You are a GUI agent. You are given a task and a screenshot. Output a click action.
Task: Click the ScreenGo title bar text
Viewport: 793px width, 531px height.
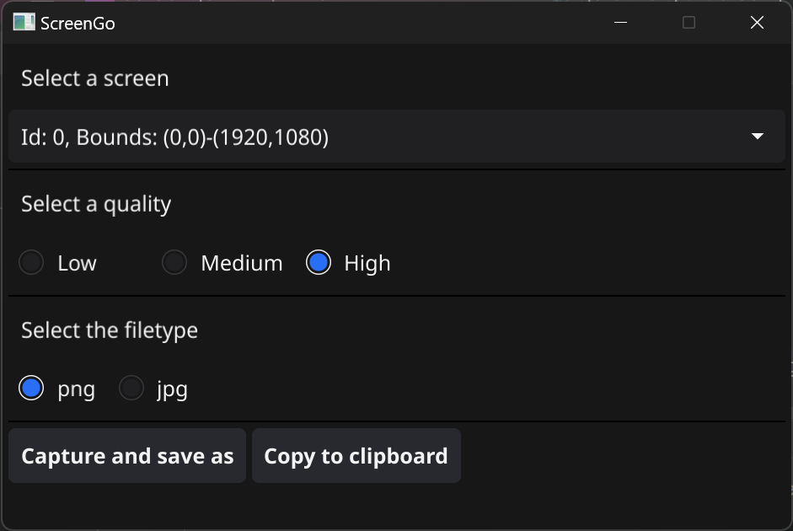(x=78, y=24)
